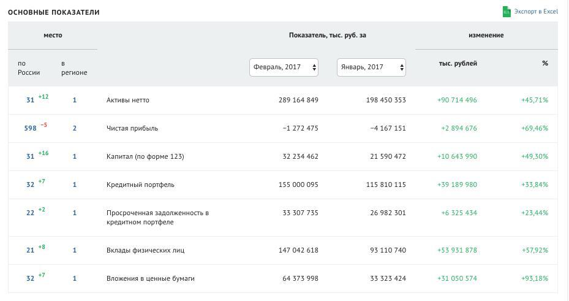Click the value −4 167 151
This screenshot has width=569, height=301.
pos(388,128)
